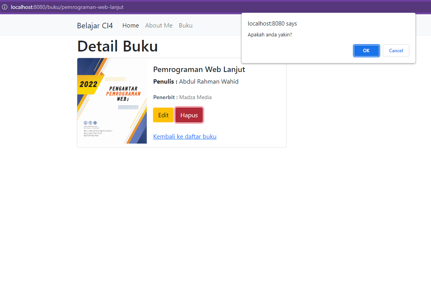
Task: Click the Penerbit label
Action: tap(165, 97)
